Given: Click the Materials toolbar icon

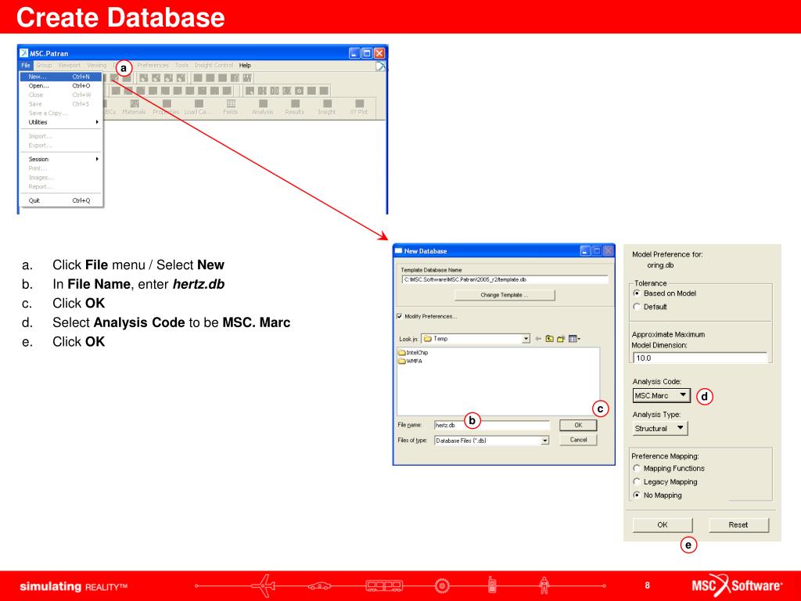Looking at the screenshot, I should [135, 106].
